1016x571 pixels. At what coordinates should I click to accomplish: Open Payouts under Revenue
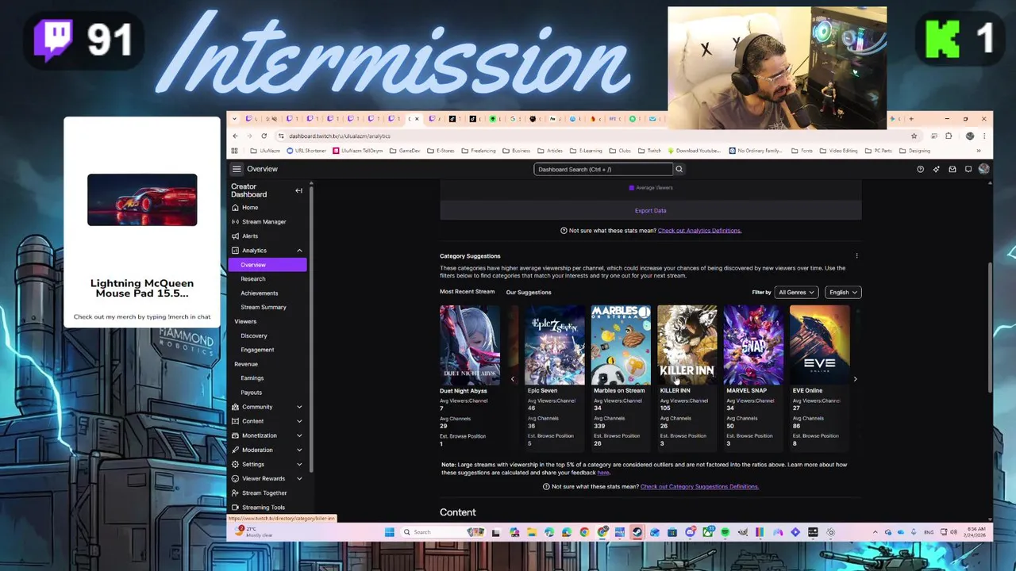tap(251, 393)
